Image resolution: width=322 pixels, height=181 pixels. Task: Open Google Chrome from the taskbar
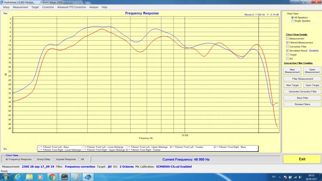pos(52,176)
